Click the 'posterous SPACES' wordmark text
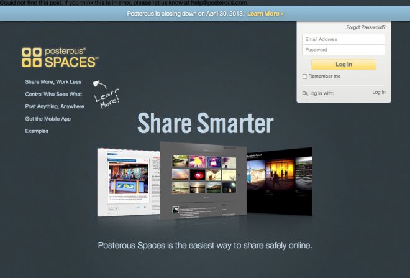 click(x=71, y=57)
